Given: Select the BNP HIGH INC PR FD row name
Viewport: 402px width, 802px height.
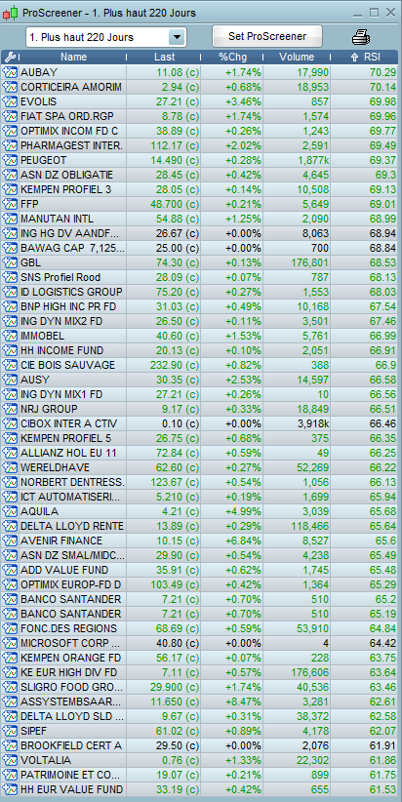Looking at the screenshot, I should [x=69, y=306].
